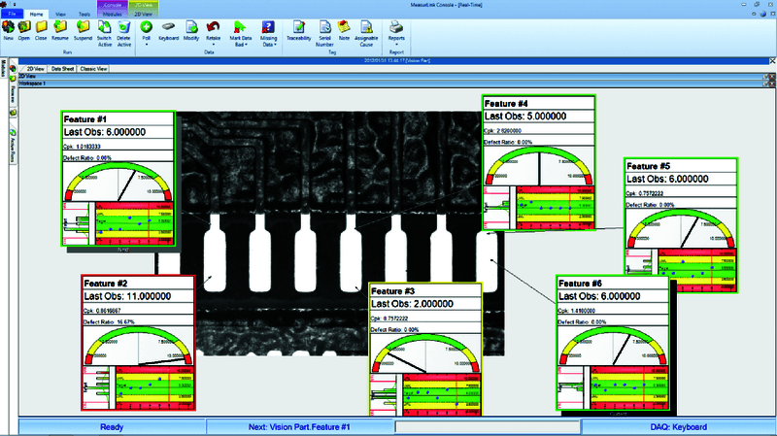The height and width of the screenshot is (436, 777).
Task: Click the Close run folder icon
Action: [x=41, y=27]
